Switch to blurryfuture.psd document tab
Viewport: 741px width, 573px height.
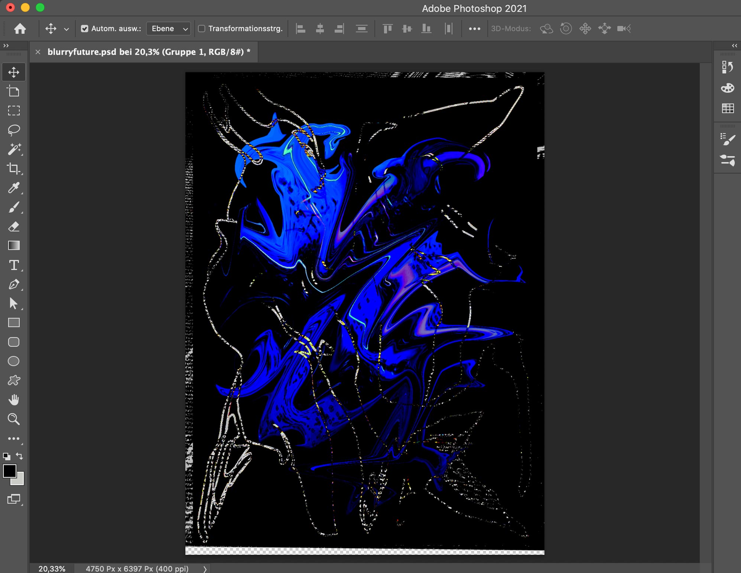point(149,52)
